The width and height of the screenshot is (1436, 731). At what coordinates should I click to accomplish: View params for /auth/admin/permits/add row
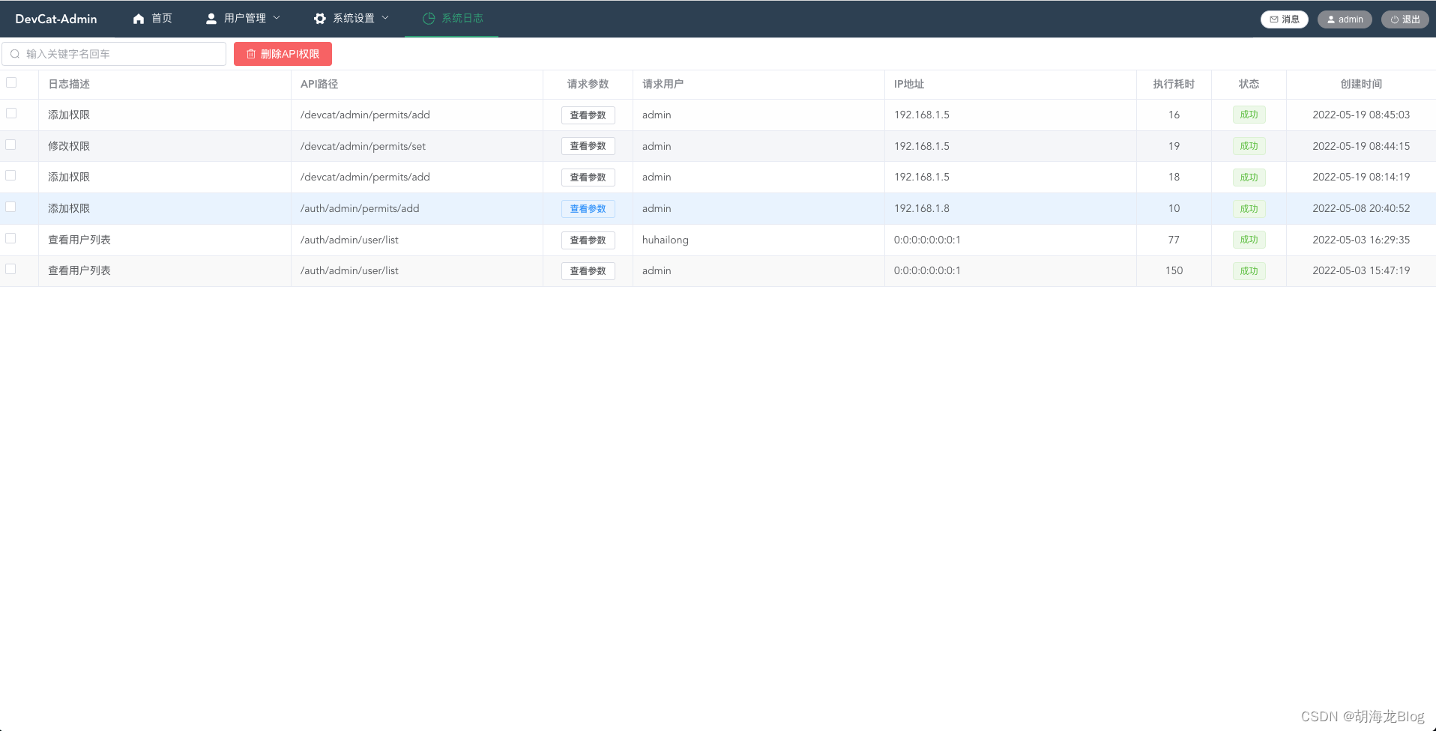(588, 209)
